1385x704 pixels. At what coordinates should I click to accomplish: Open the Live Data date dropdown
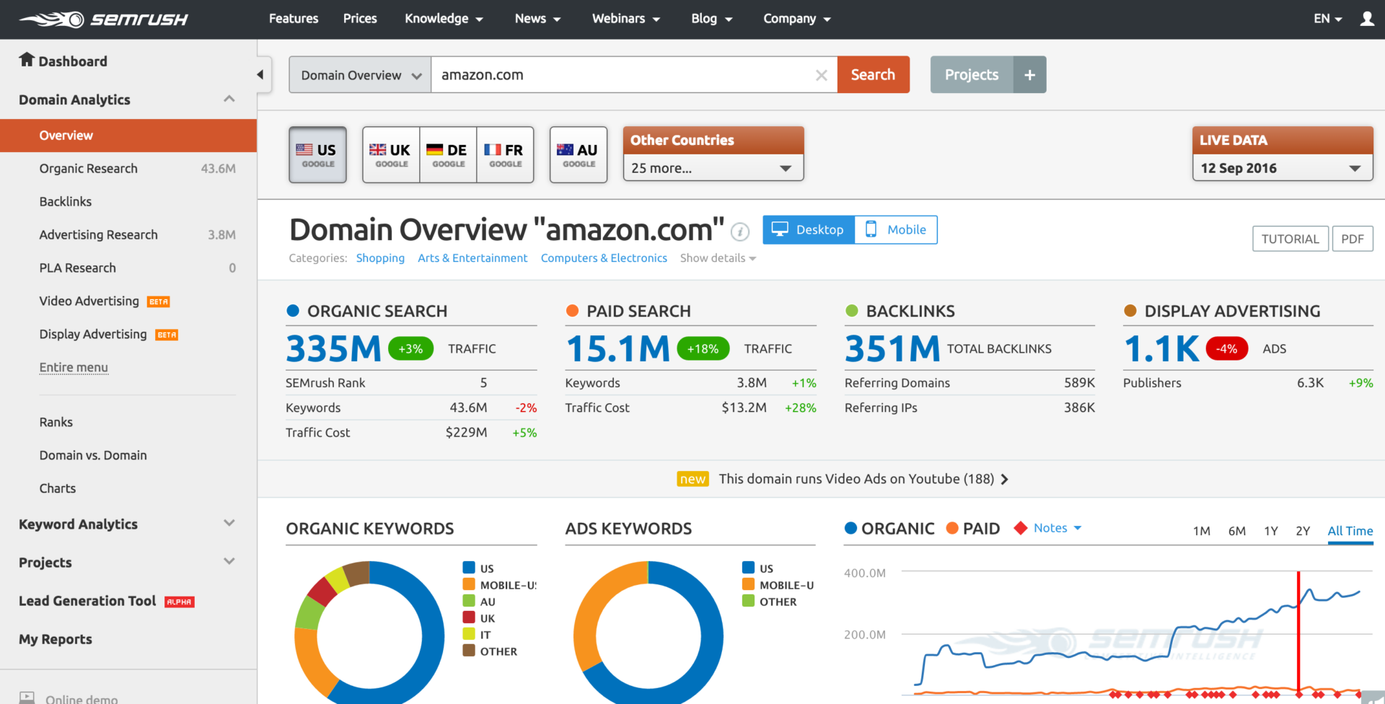1283,168
